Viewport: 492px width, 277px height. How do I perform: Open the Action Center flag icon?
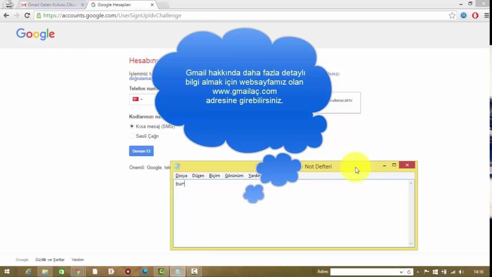tap(427, 272)
